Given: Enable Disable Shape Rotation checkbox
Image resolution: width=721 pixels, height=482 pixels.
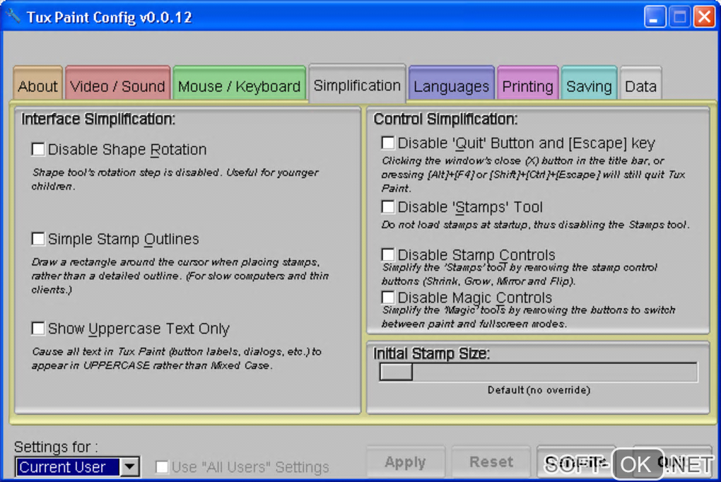Looking at the screenshot, I should point(38,149).
